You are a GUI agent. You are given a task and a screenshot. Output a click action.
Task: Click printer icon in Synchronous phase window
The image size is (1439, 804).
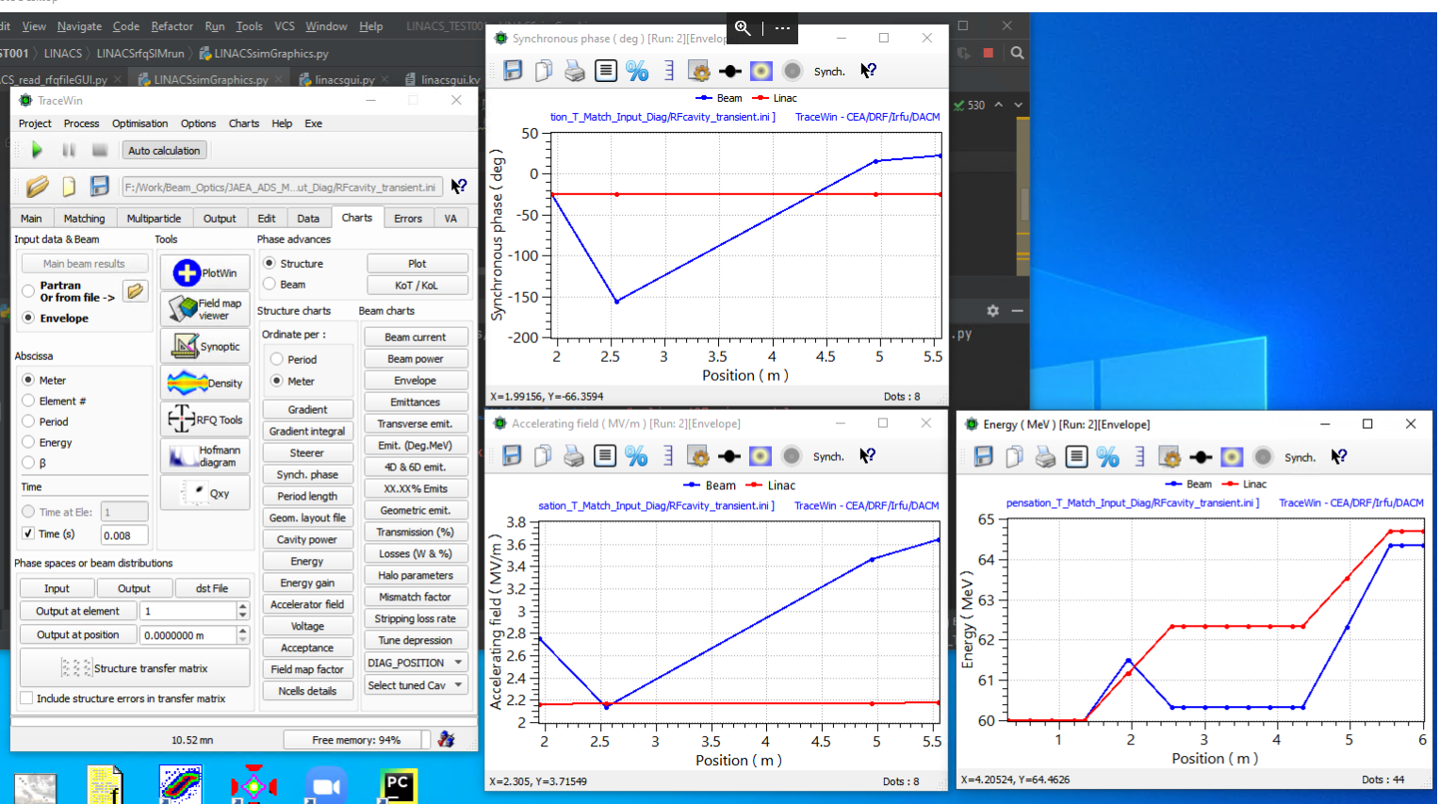[574, 71]
